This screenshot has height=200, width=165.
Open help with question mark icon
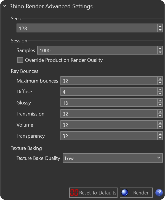(159, 193)
